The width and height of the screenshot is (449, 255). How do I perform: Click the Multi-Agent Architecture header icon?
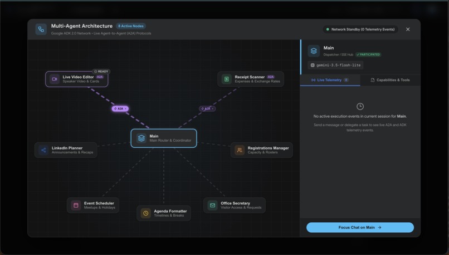[x=41, y=29]
